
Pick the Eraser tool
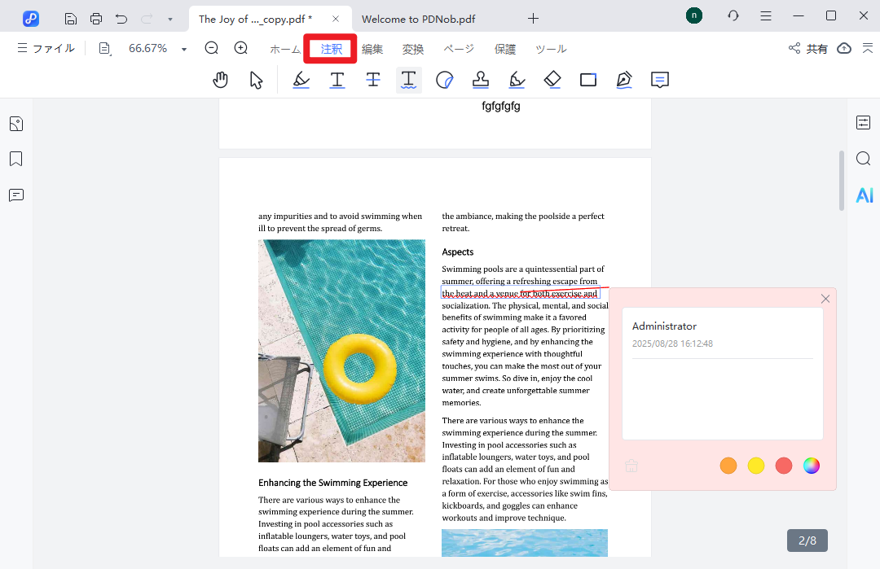(552, 80)
